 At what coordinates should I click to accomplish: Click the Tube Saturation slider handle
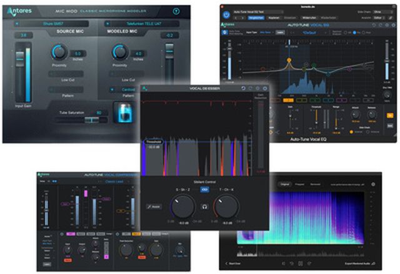92,119
